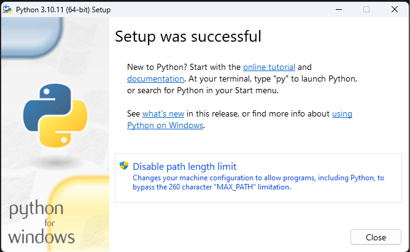This screenshot has height=252, width=410.
Task: Click the shield icon beside Disable path length limit
Action: [125, 166]
